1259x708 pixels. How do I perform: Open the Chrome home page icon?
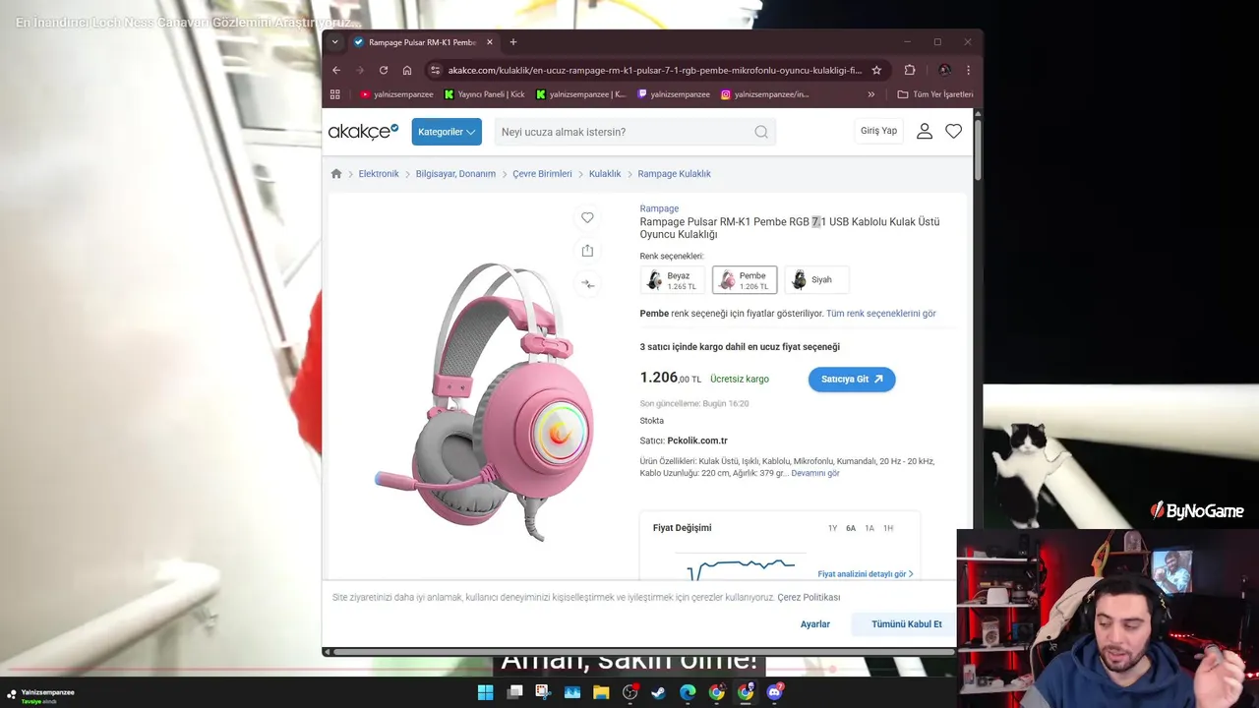point(407,70)
